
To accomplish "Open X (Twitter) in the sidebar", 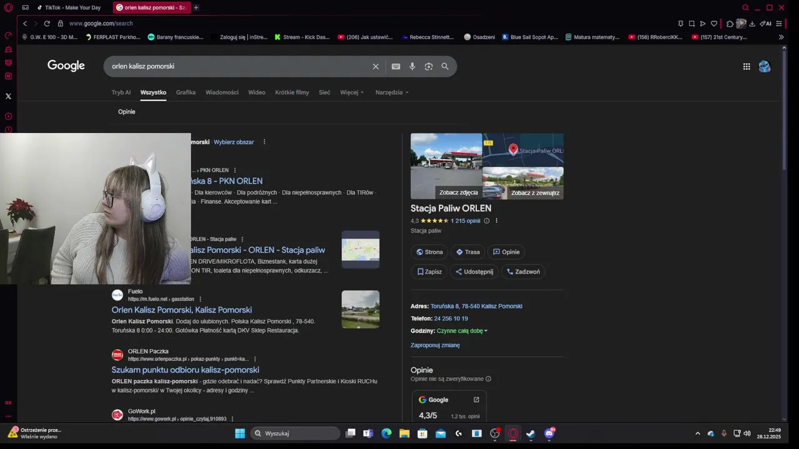I will [x=8, y=96].
